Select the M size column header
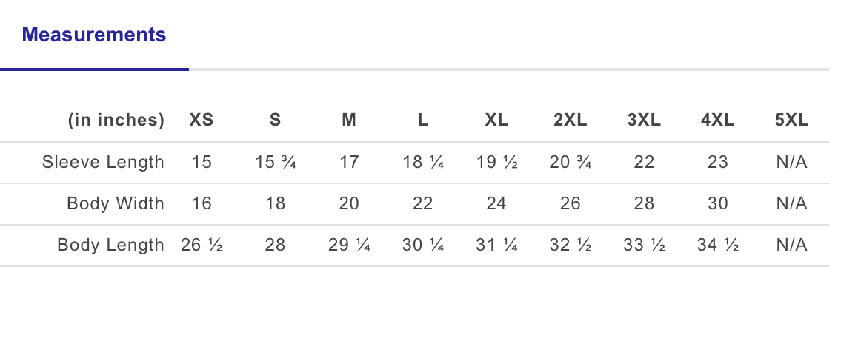 348,120
